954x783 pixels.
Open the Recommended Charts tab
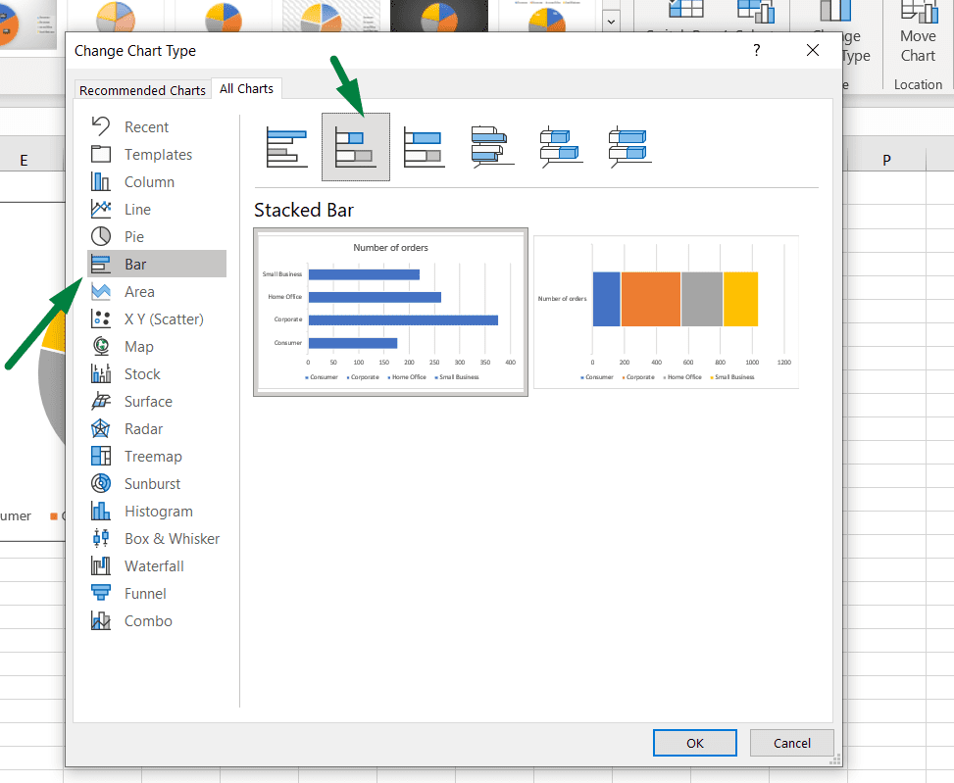142,89
